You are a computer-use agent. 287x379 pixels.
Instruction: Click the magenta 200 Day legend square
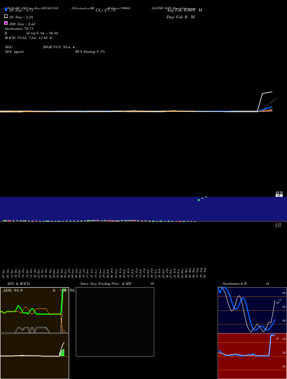tap(6, 23)
